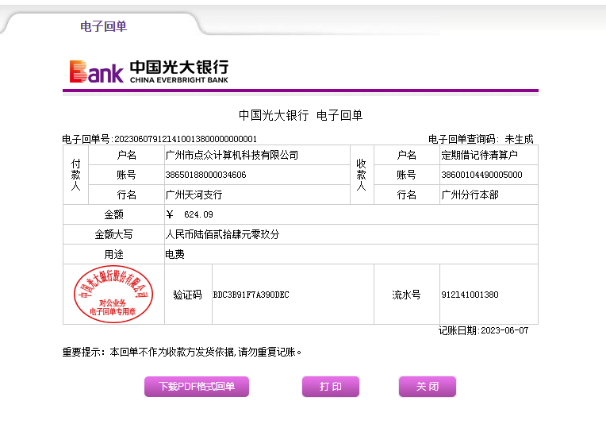Click the payee bank 广州分行本部

click(470, 195)
